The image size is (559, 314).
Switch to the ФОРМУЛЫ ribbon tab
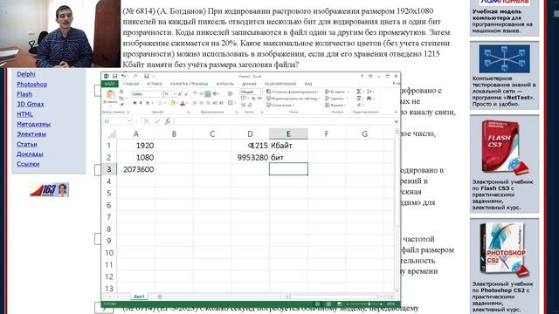tap(225, 84)
